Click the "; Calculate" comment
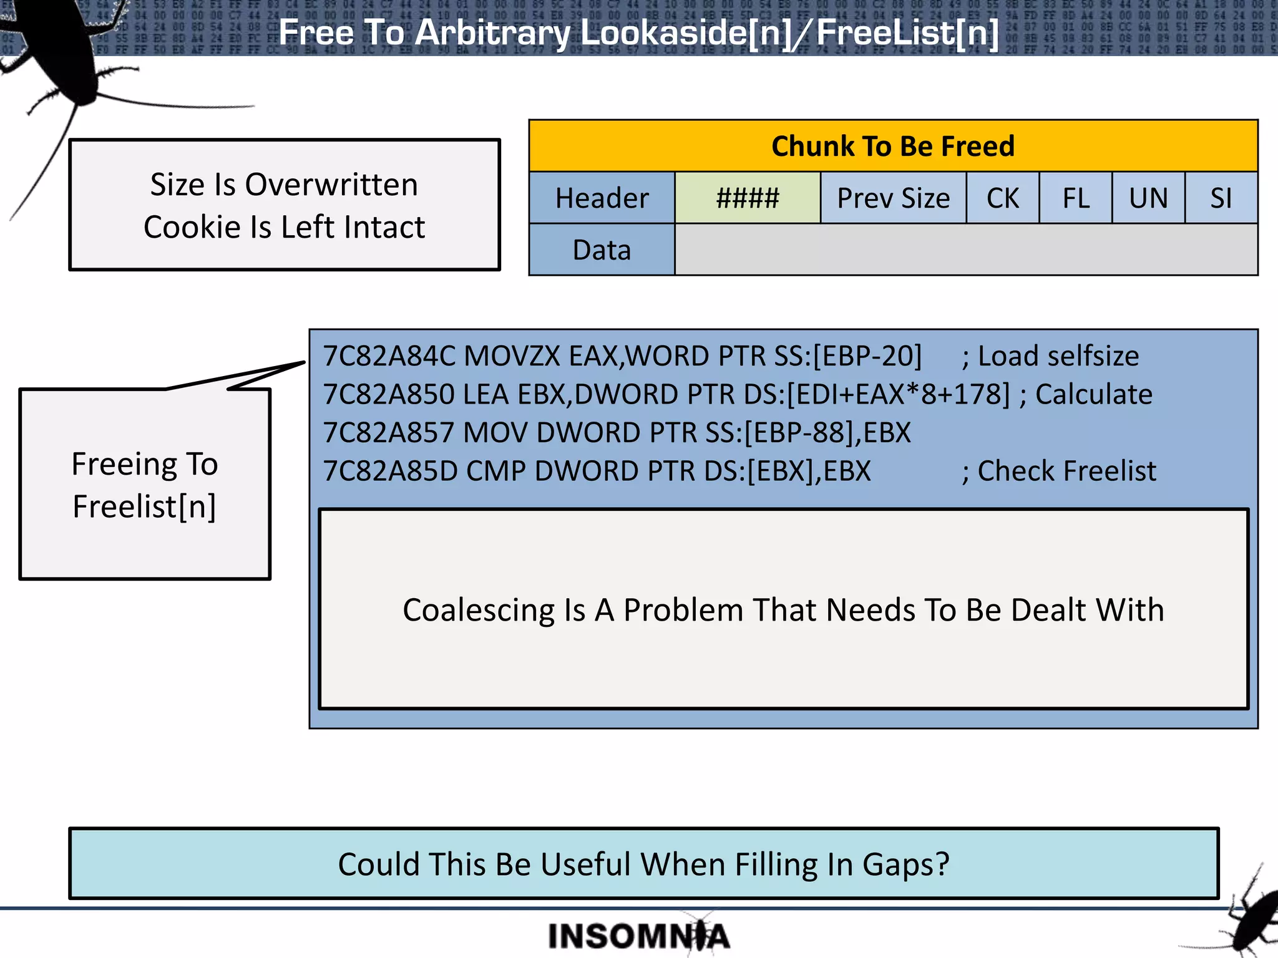Screen dimensions: 1278x958 pos(1086,394)
